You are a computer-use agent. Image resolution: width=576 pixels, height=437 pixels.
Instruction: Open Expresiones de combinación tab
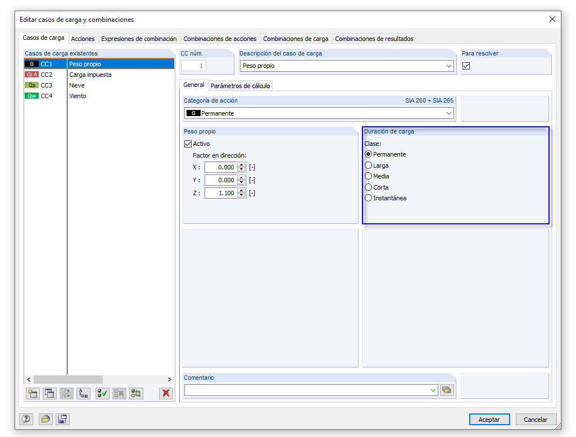(139, 39)
